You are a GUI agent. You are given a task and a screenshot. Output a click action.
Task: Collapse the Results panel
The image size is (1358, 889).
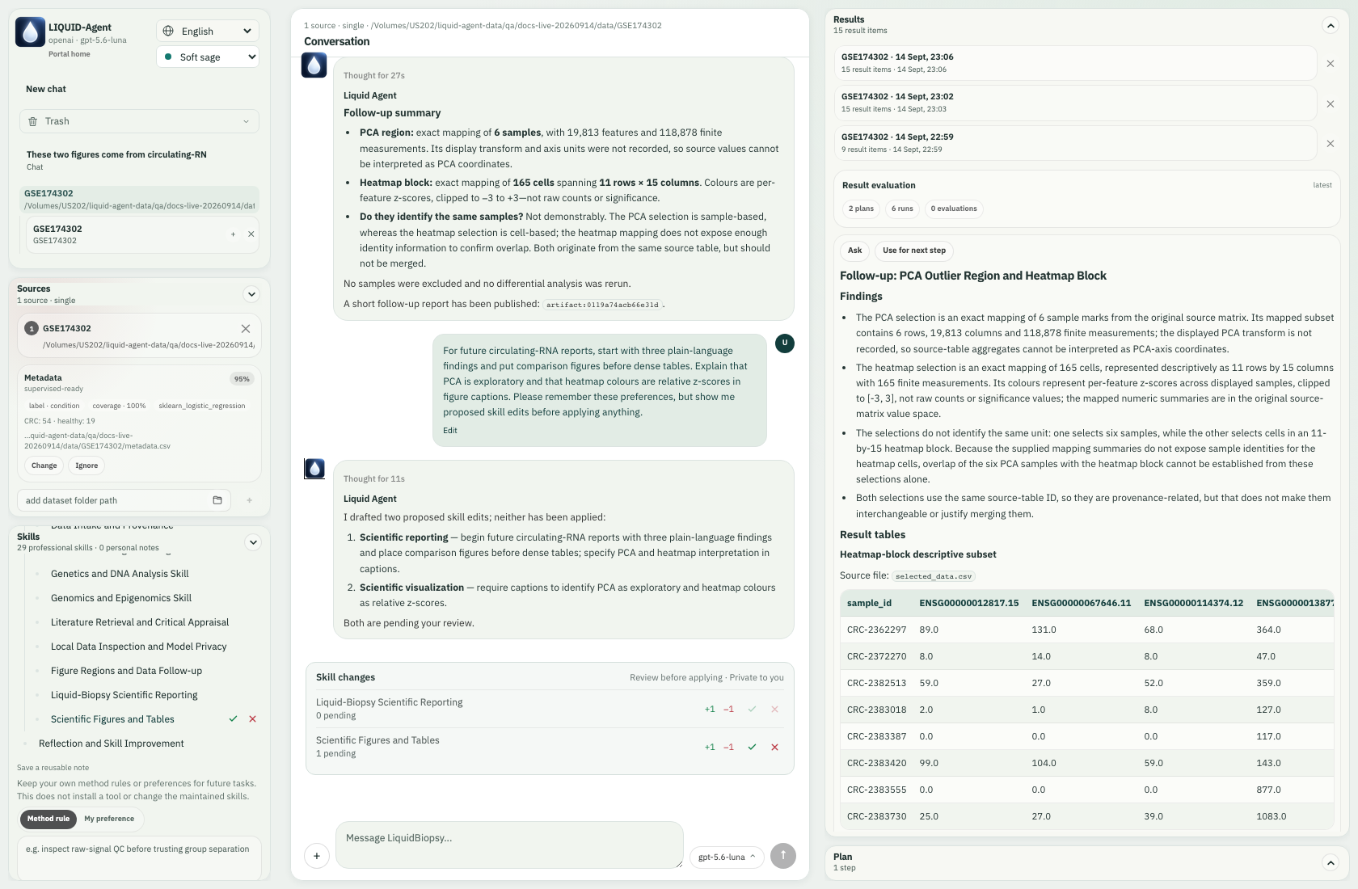pos(1331,25)
